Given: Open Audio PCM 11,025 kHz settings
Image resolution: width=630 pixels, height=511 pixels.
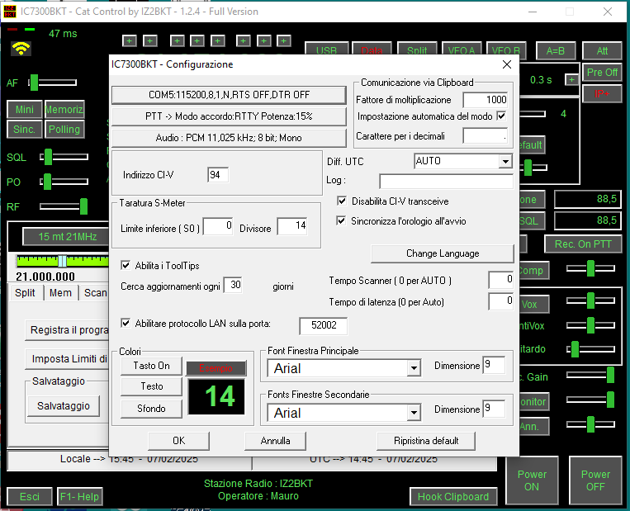Looking at the screenshot, I should [x=229, y=138].
